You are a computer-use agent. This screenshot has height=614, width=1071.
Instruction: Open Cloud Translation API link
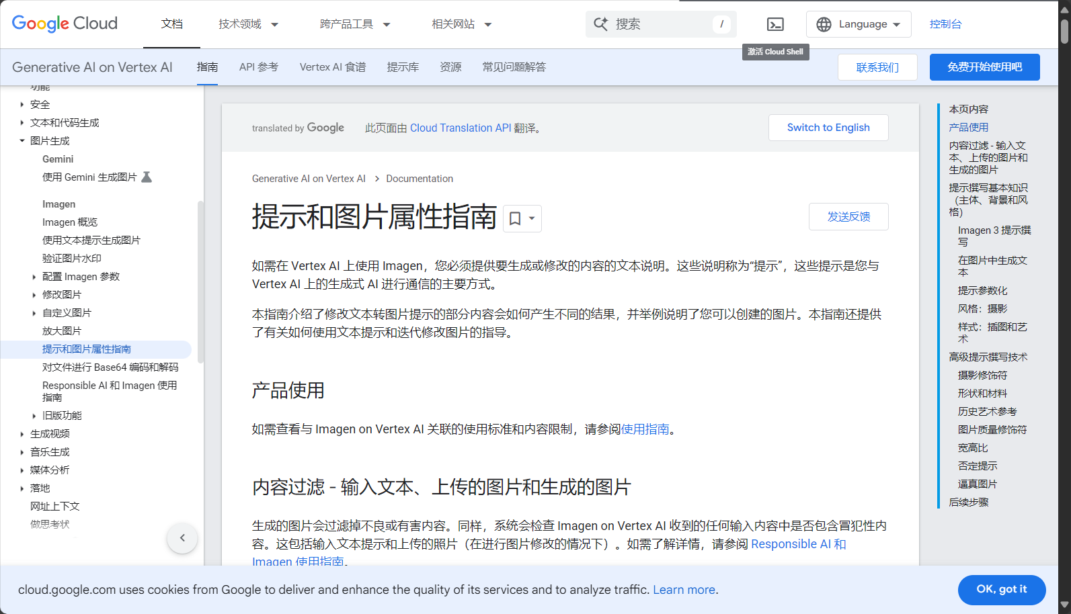point(461,128)
